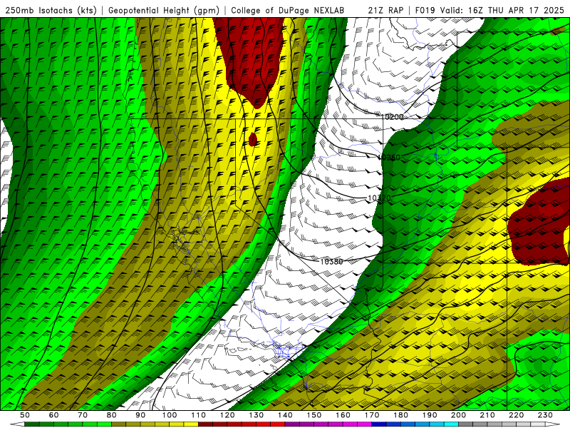Viewport: 570px width, 428px height.
Task: Click the 50 value on the color scale
Action: tap(25, 415)
